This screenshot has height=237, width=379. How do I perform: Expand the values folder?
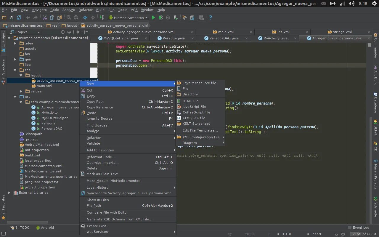coord(21,91)
